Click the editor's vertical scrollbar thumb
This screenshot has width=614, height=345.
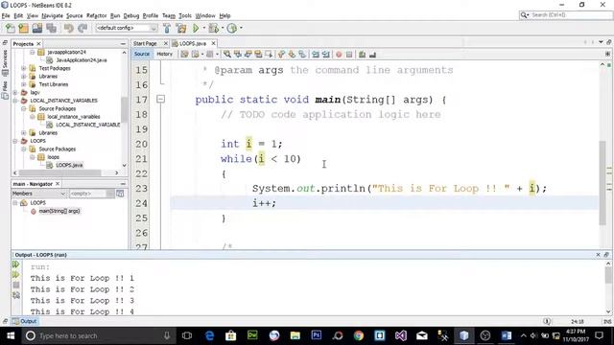click(602, 183)
